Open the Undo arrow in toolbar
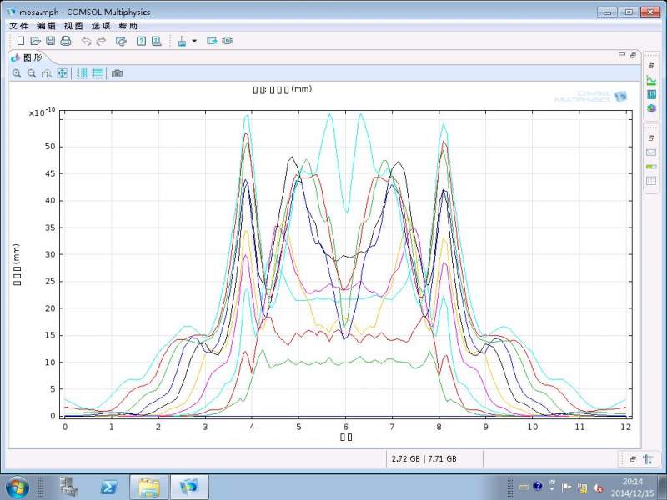The height and width of the screenshot is (500, 667). (x=86, y=41)
